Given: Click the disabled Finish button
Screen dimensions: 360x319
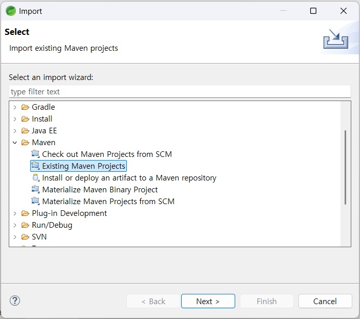Looking at the screenshot, I should tap(267, 301).
